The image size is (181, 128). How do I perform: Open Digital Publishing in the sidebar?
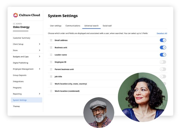(x=20, y=63)
